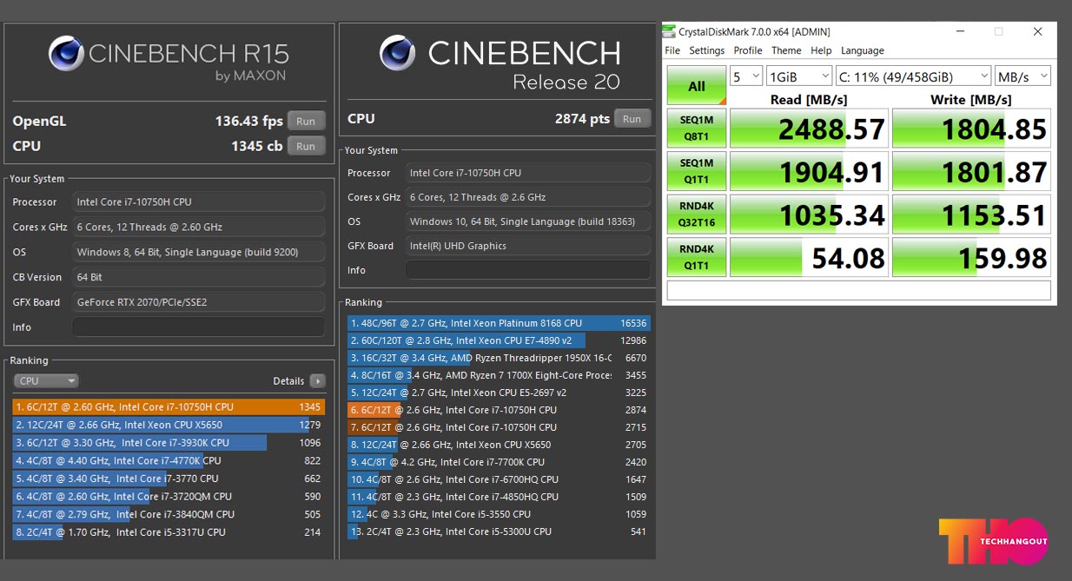
Task: Open the File menu in CrystalDiskMark
Action: (x=672, y=50)
